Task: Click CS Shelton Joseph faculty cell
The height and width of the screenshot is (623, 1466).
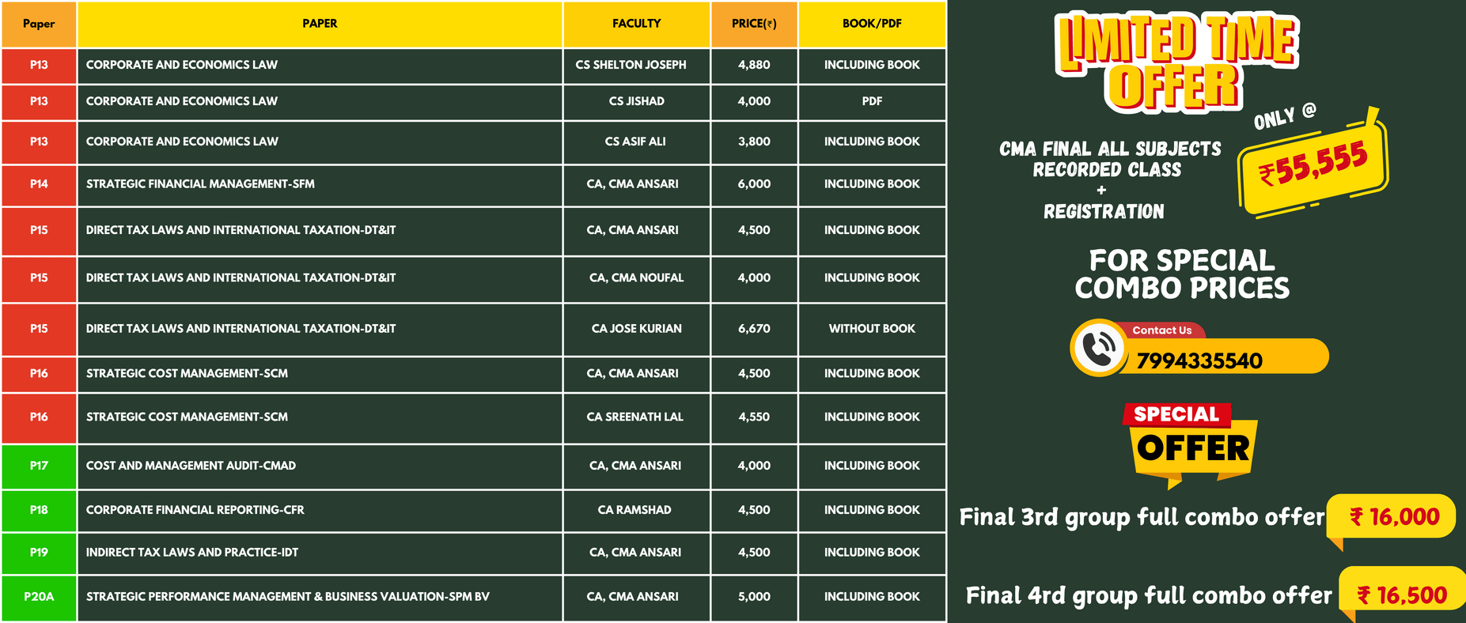Action: click(x=631, y=66)
